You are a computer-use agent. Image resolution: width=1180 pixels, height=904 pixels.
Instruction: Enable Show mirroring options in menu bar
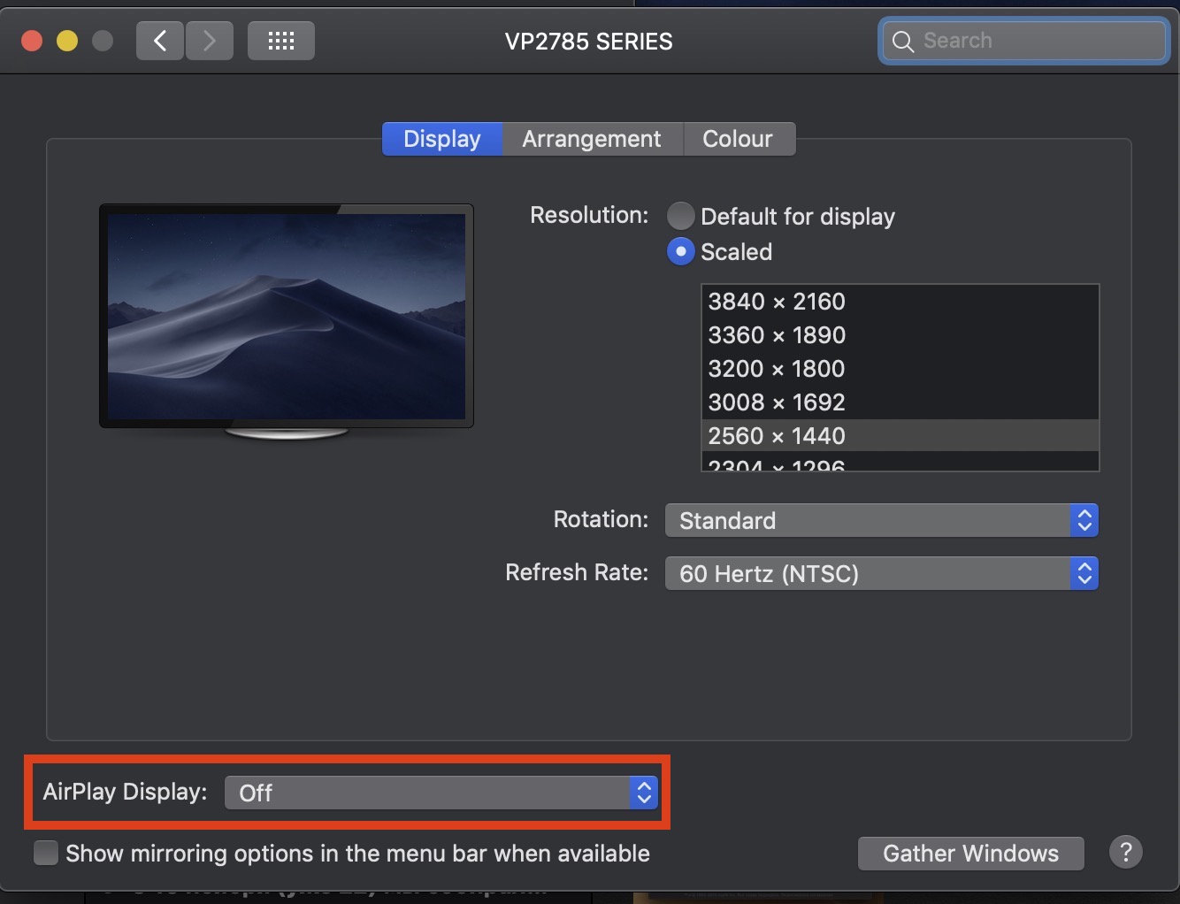[x=46, y=853]
